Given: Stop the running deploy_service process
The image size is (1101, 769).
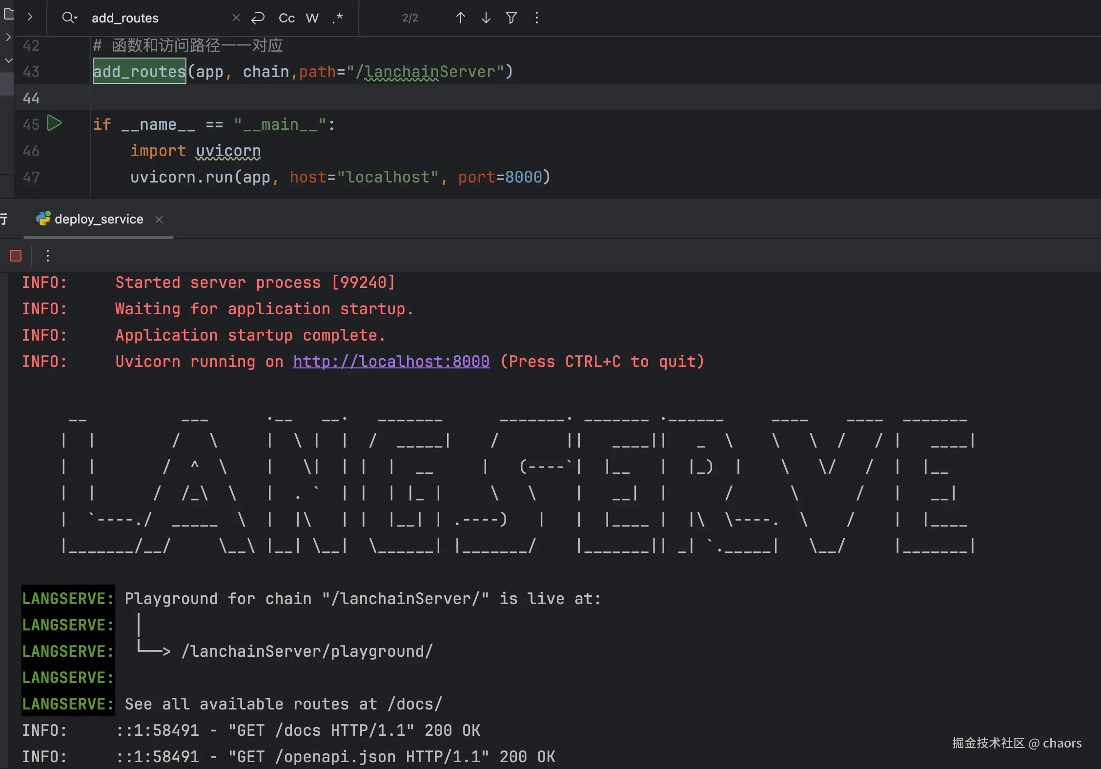Looking at the screenshot, I should (x=16, y=256).
